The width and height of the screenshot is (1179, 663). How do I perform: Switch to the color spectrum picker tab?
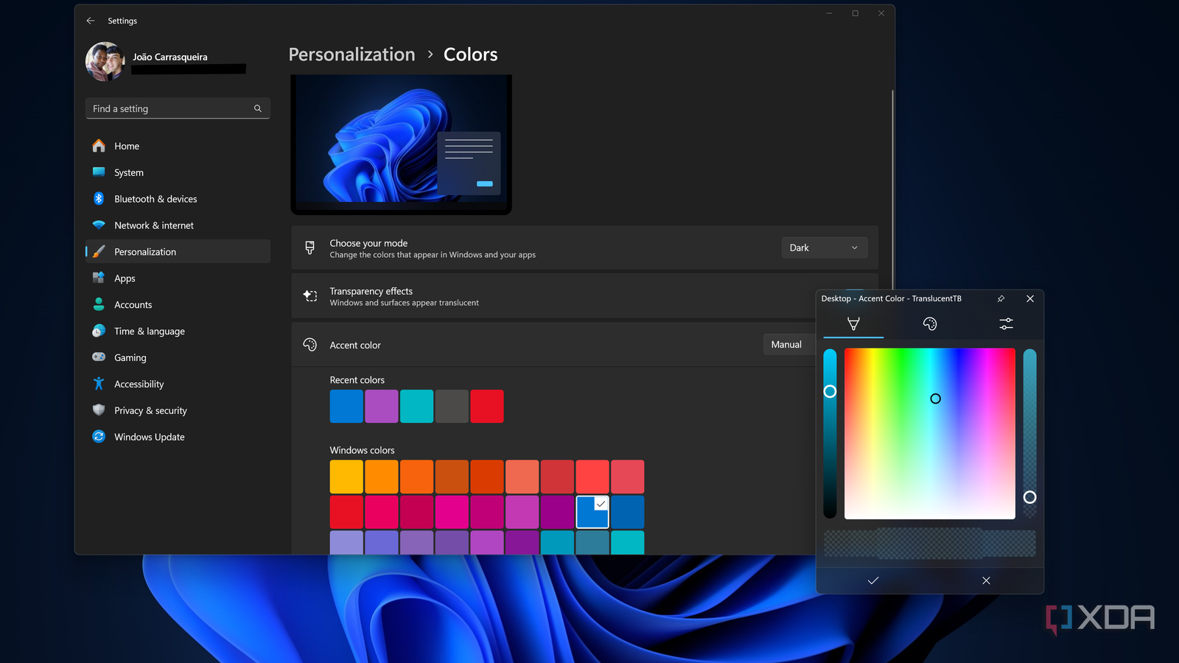[x=853, y=324]
